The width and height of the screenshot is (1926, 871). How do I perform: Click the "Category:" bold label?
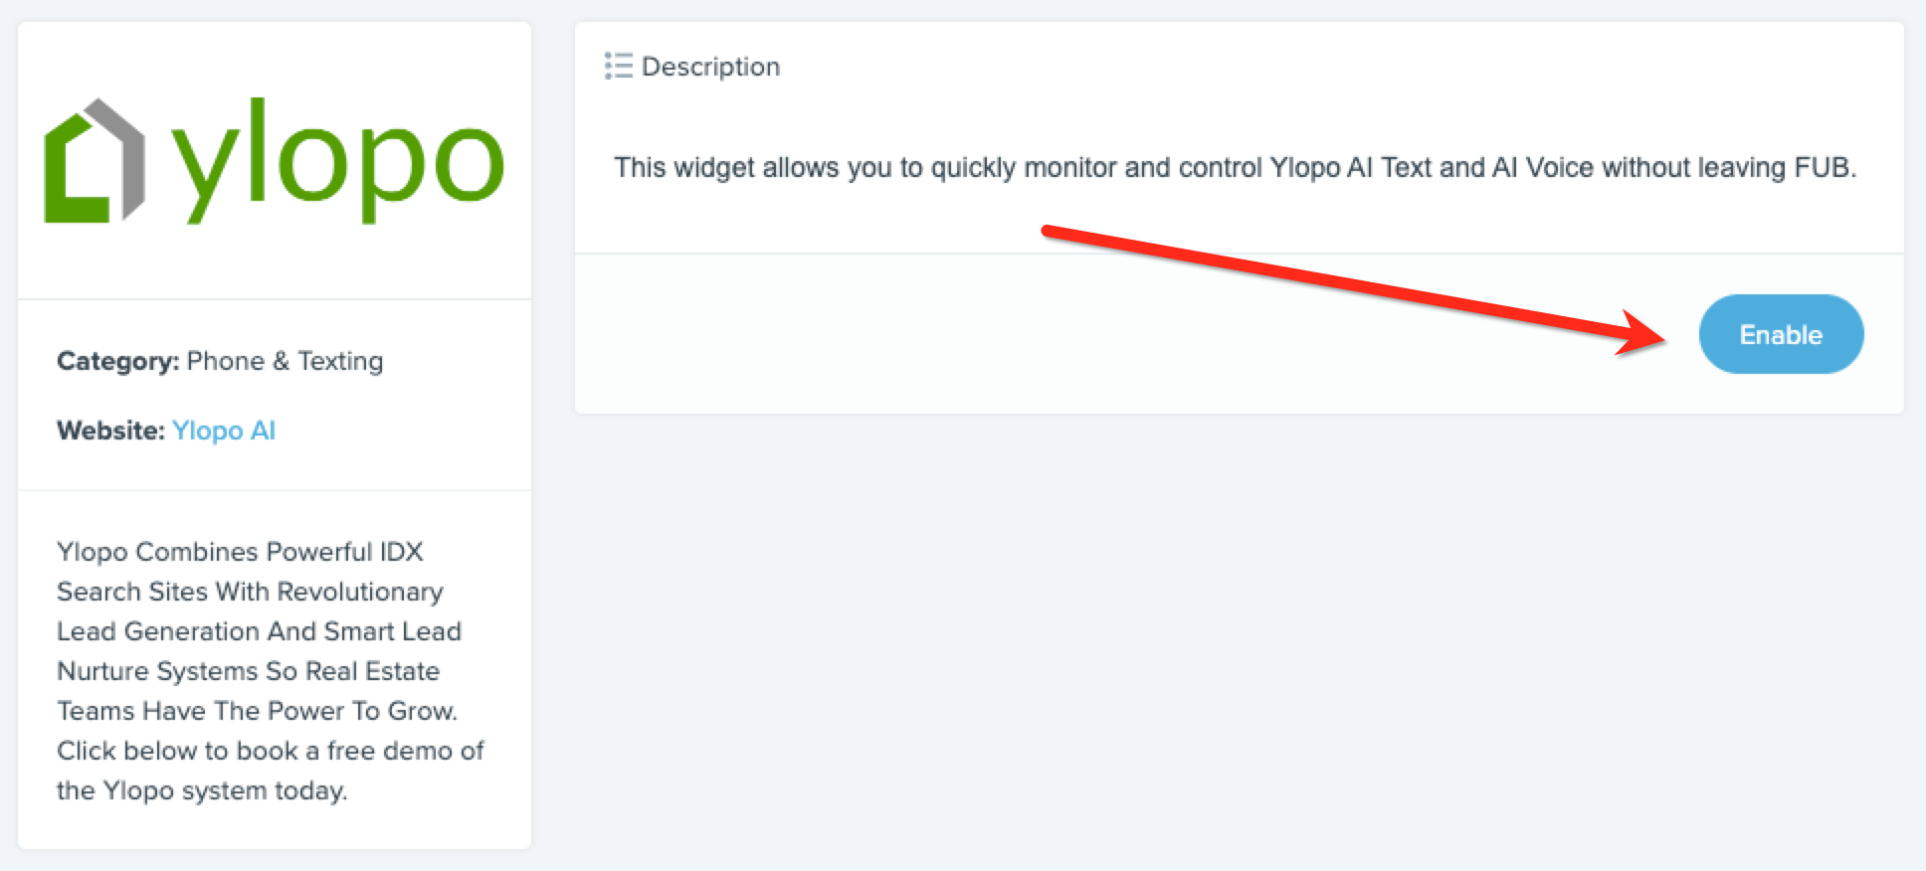click(x=117, y=361)
